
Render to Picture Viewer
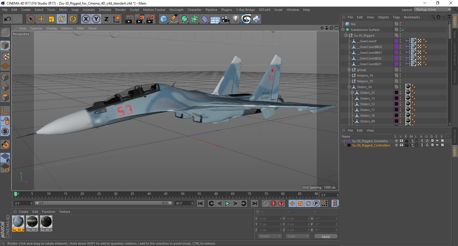click(140, 19)
